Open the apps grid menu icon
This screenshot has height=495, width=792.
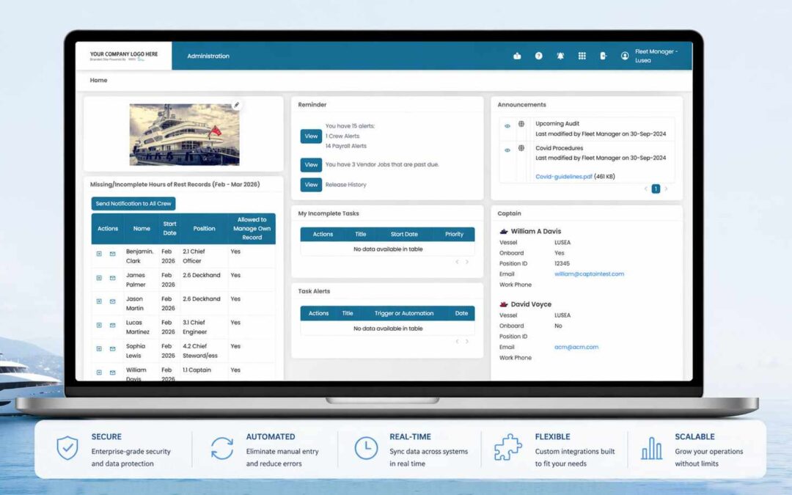(x=582, y=56)
